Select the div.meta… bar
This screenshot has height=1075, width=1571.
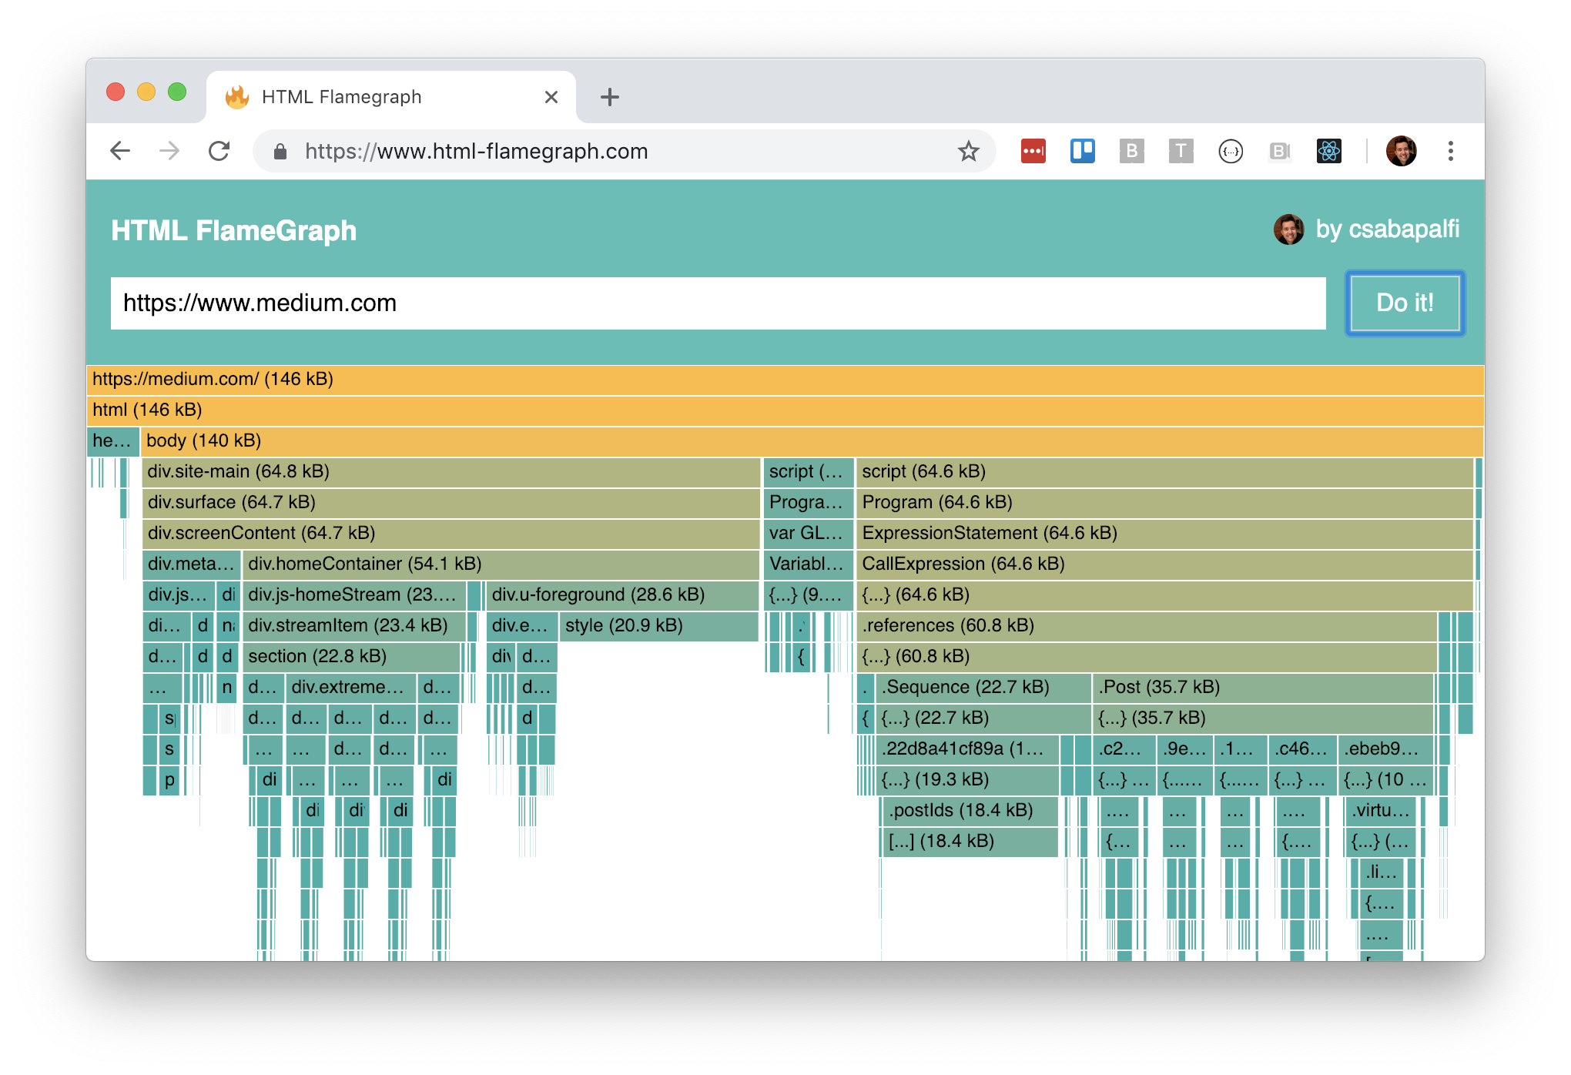click(x=192, y=564)
